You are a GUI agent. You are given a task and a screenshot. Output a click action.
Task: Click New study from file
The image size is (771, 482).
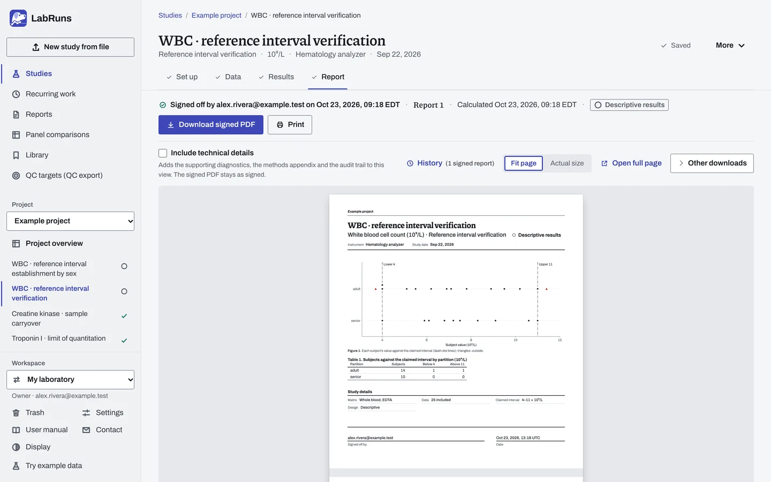(x=70, y=47)
